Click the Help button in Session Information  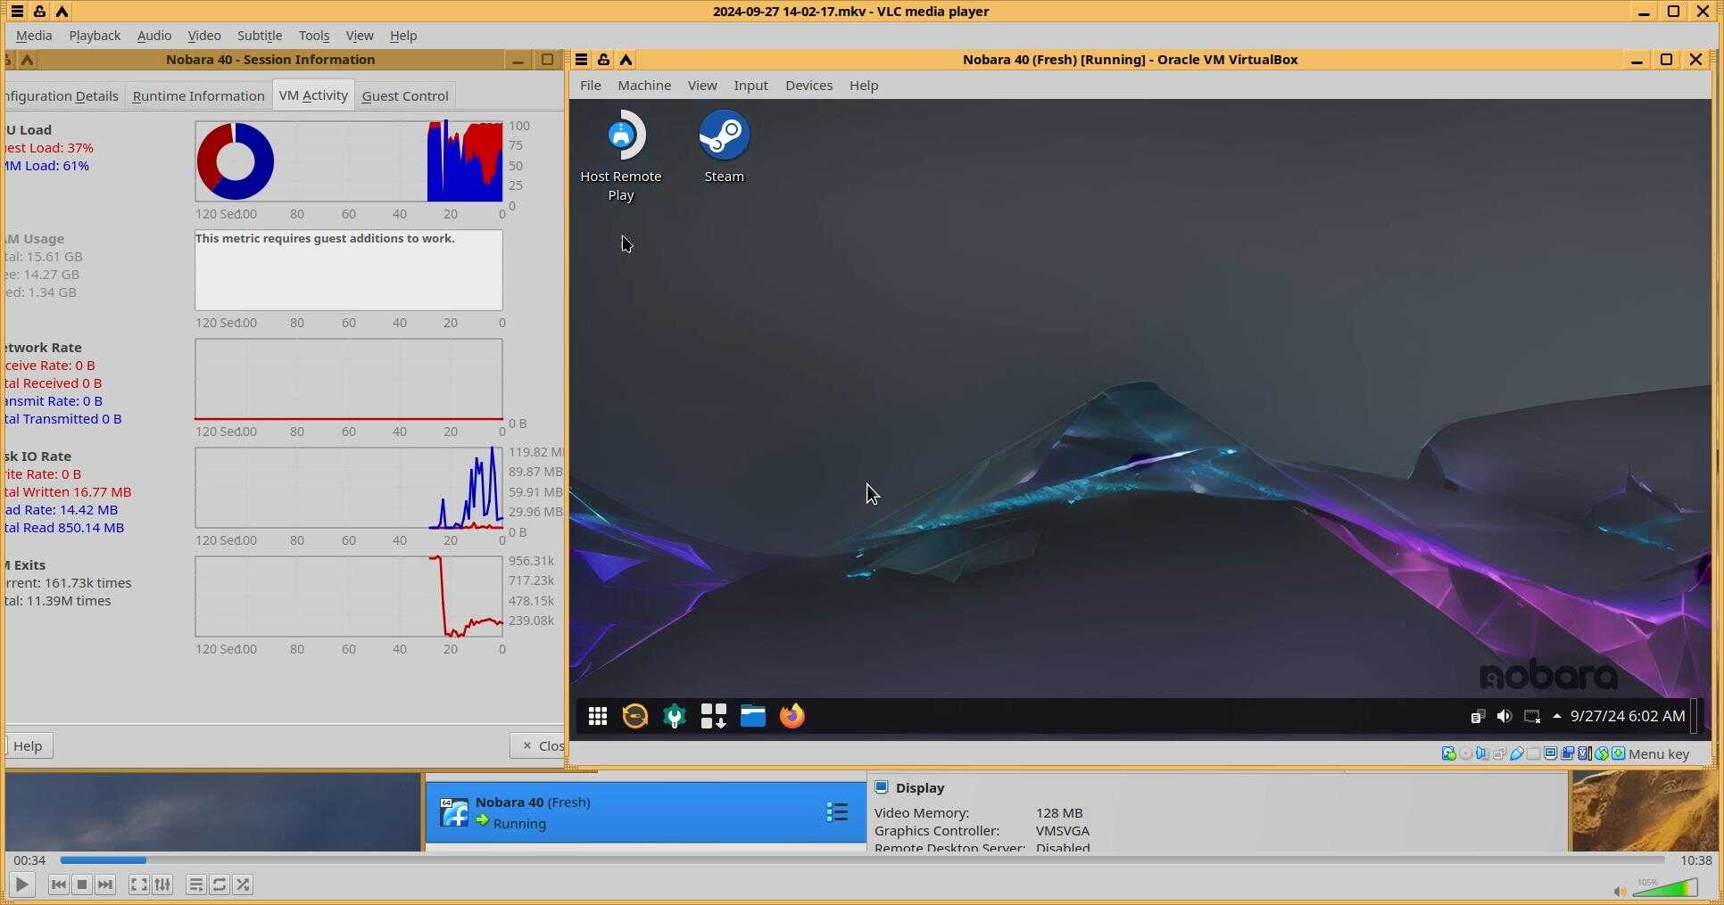coord(28,746)
